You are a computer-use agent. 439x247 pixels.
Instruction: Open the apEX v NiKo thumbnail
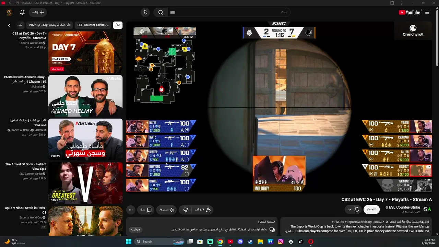tap(85, 221)
